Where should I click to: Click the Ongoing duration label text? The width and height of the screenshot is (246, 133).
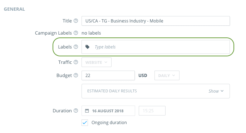pos(109,123)
